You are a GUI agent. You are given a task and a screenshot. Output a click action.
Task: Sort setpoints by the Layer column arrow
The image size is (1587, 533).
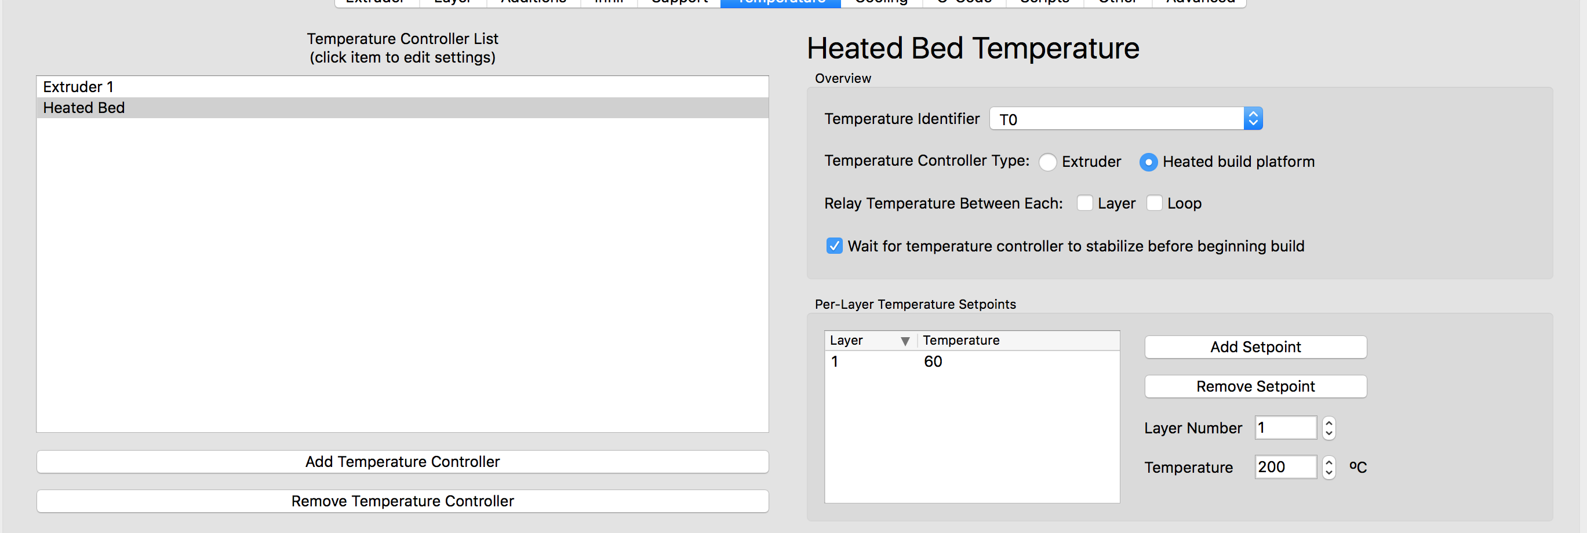point(905,341)
